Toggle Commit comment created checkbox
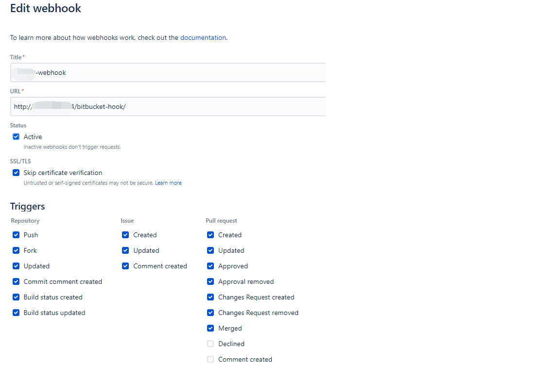This screenshot has height=369, width=560. [16, 281]
